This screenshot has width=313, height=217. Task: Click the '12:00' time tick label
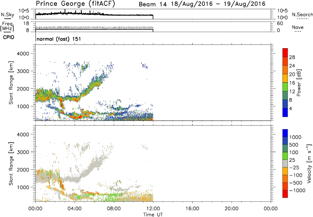point(153,209)
